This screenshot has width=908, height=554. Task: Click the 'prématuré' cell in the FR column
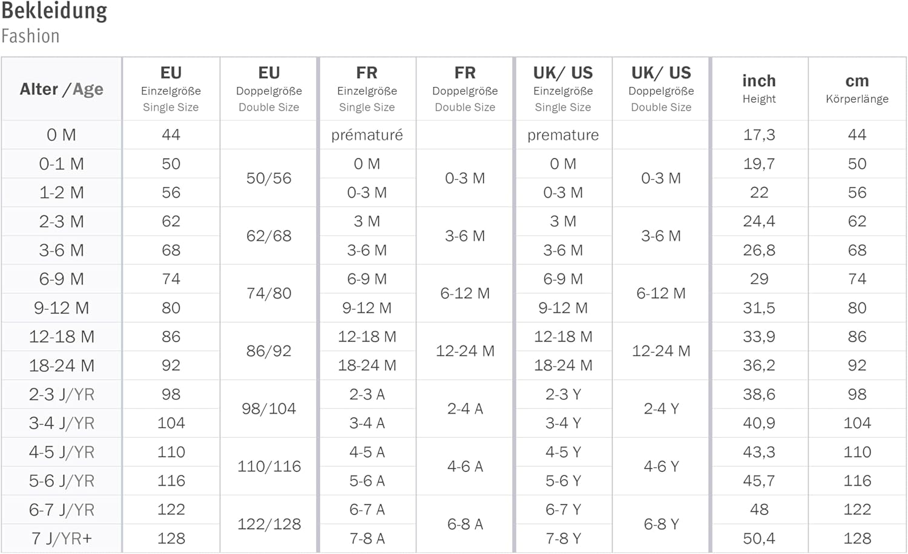pos(367,135)
